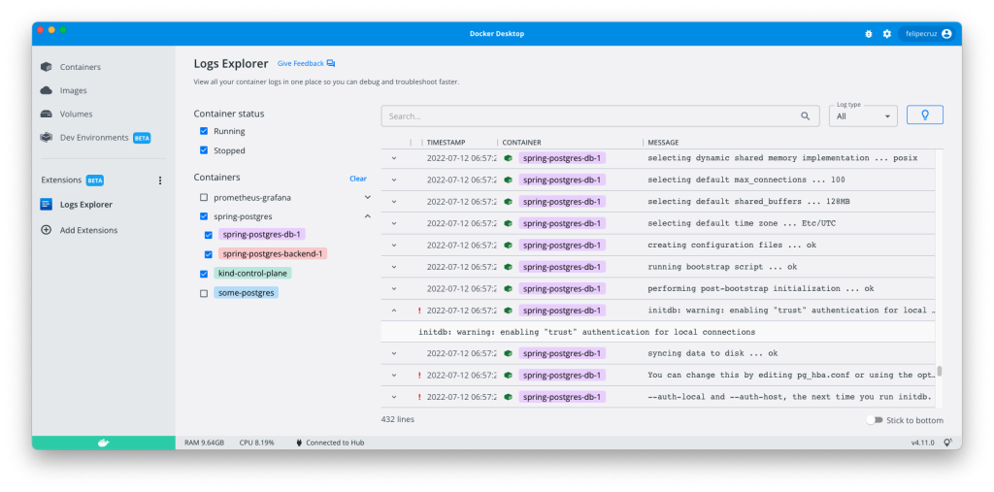994x492 pixels.
Task: Collapse the spring-postgres group
Action: (367, 216)
